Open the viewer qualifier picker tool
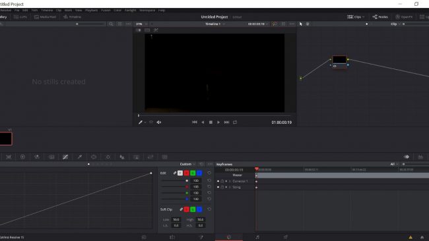The width and height of the screenshot is (429, 241). (x=141, y=122)
